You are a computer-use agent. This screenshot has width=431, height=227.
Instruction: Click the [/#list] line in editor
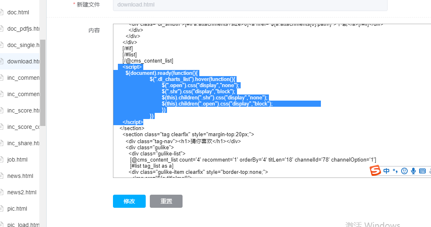[129, 55]
